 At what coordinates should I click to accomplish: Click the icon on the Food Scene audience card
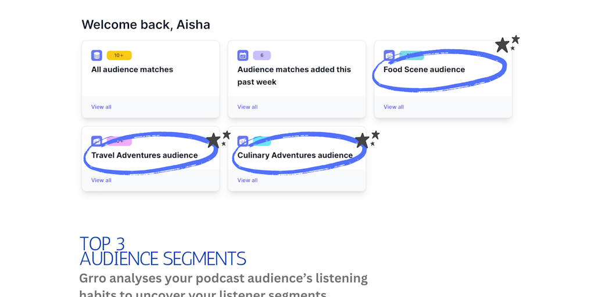pyautogui.click(x=389, y=55)
